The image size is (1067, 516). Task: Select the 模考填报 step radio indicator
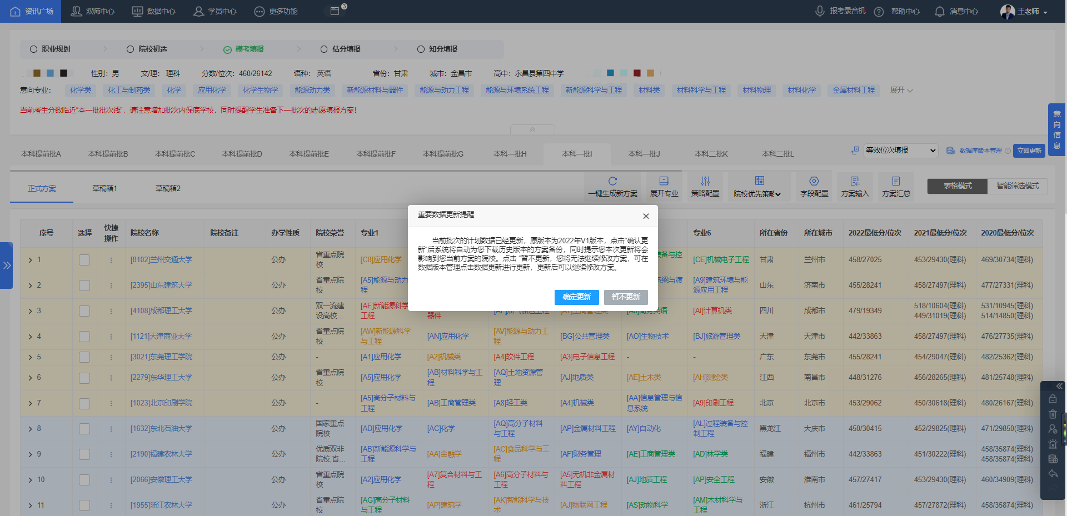(x=228, y=49)
